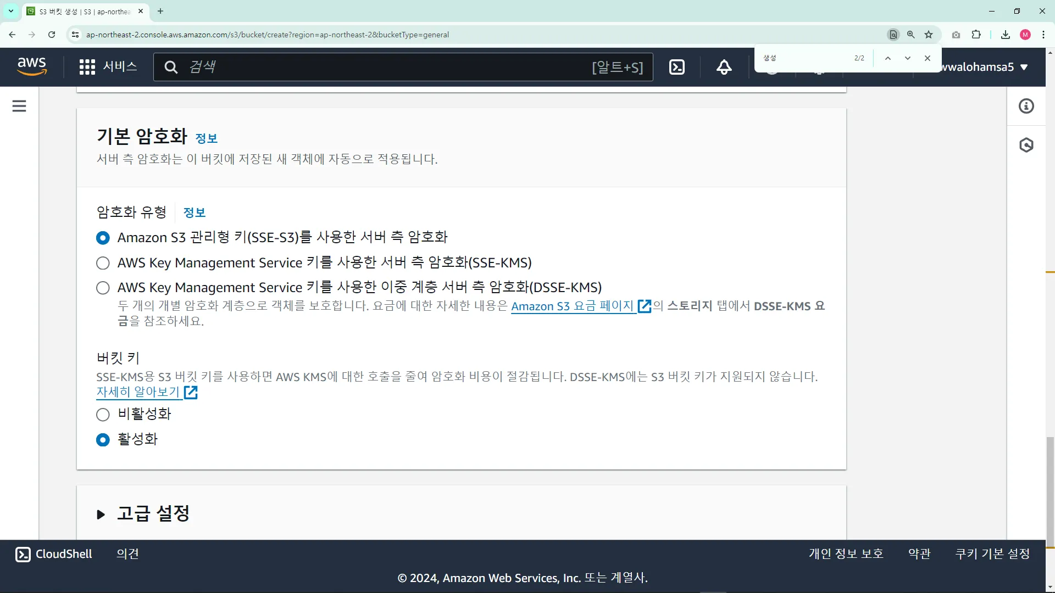1055x593 pixels.
Task: Open the hamburger side navigation menu
Action: 19,106
